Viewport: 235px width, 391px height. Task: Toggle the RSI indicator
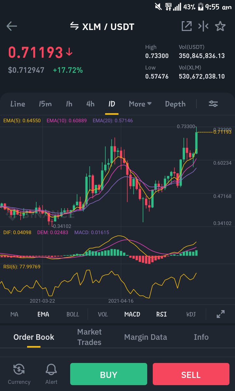(162, 314)
